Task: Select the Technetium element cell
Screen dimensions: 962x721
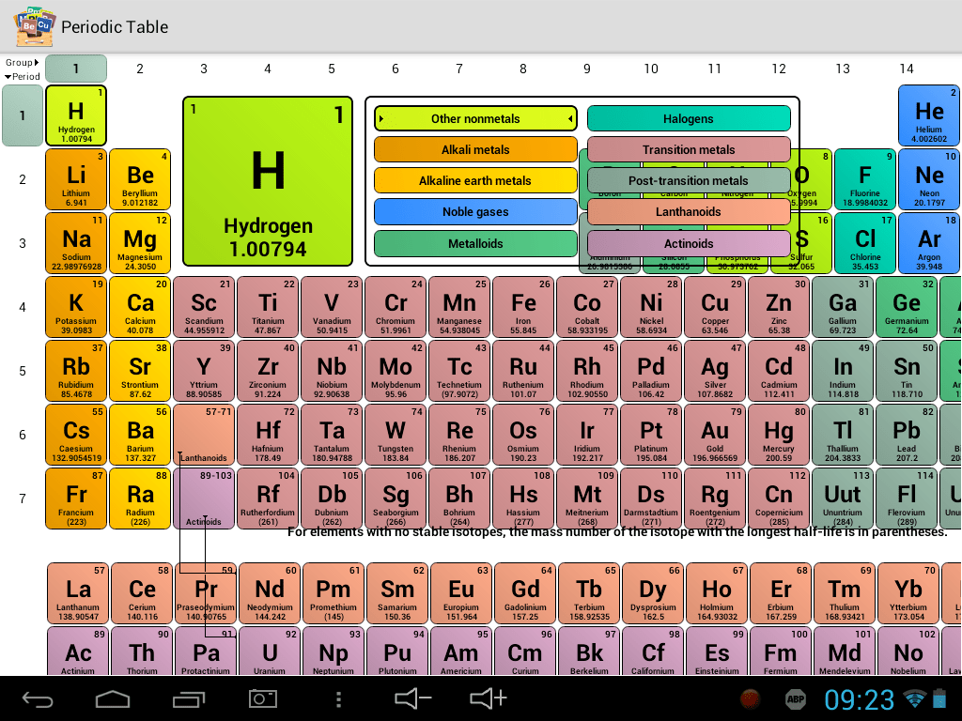Action: (x=458, y=371)
